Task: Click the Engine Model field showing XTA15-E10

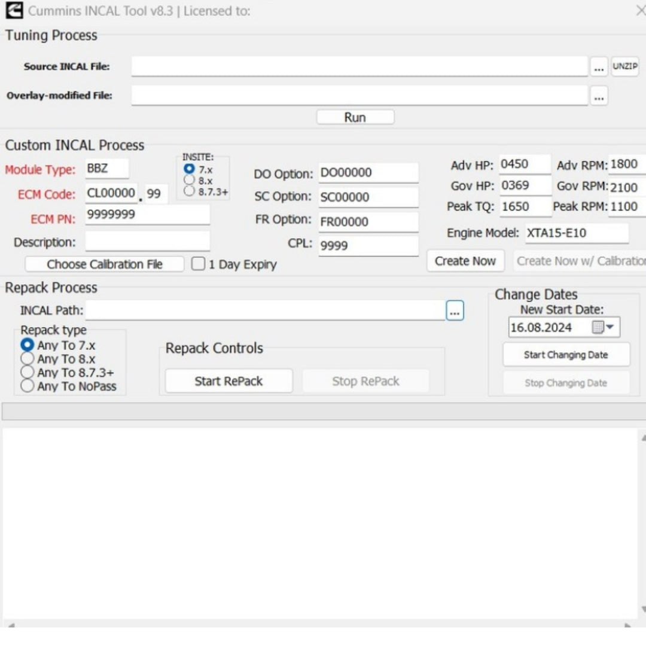Action: point(577,233)
